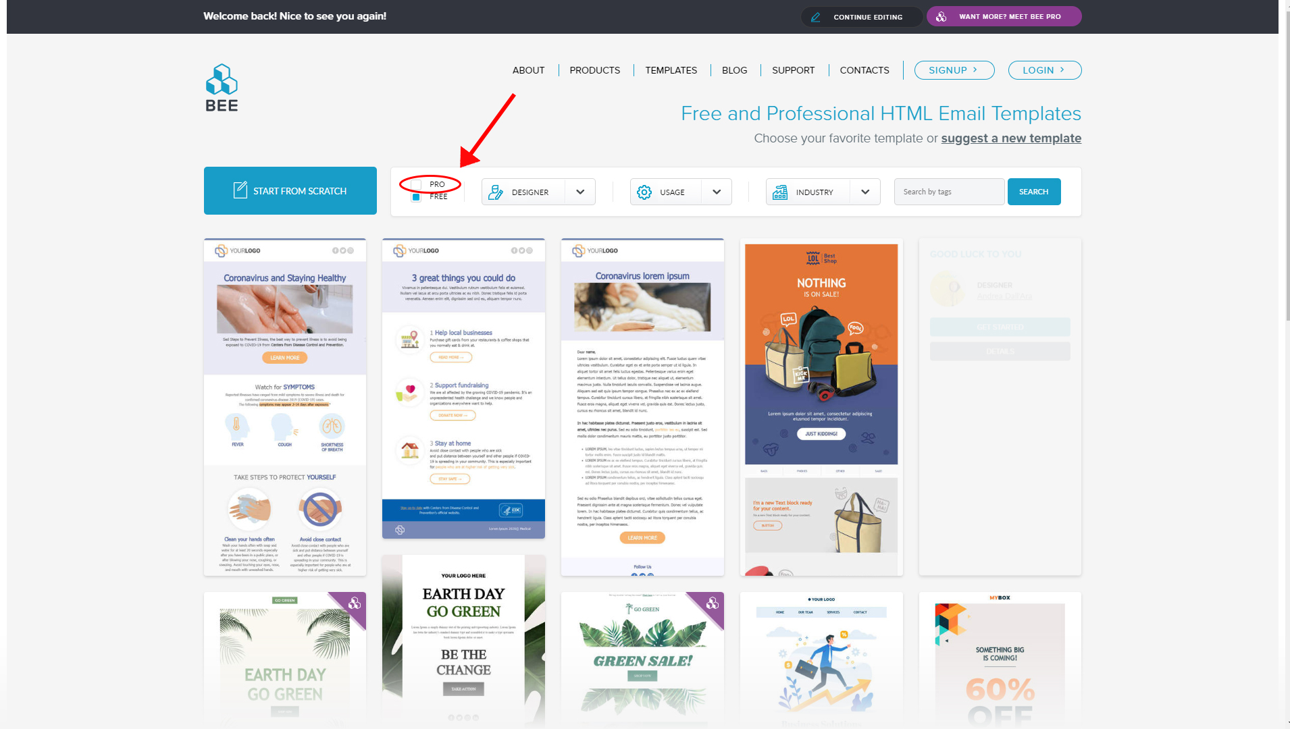
Task: Expand the Industry dropdown arrow
Action: [x=865, y=192]
